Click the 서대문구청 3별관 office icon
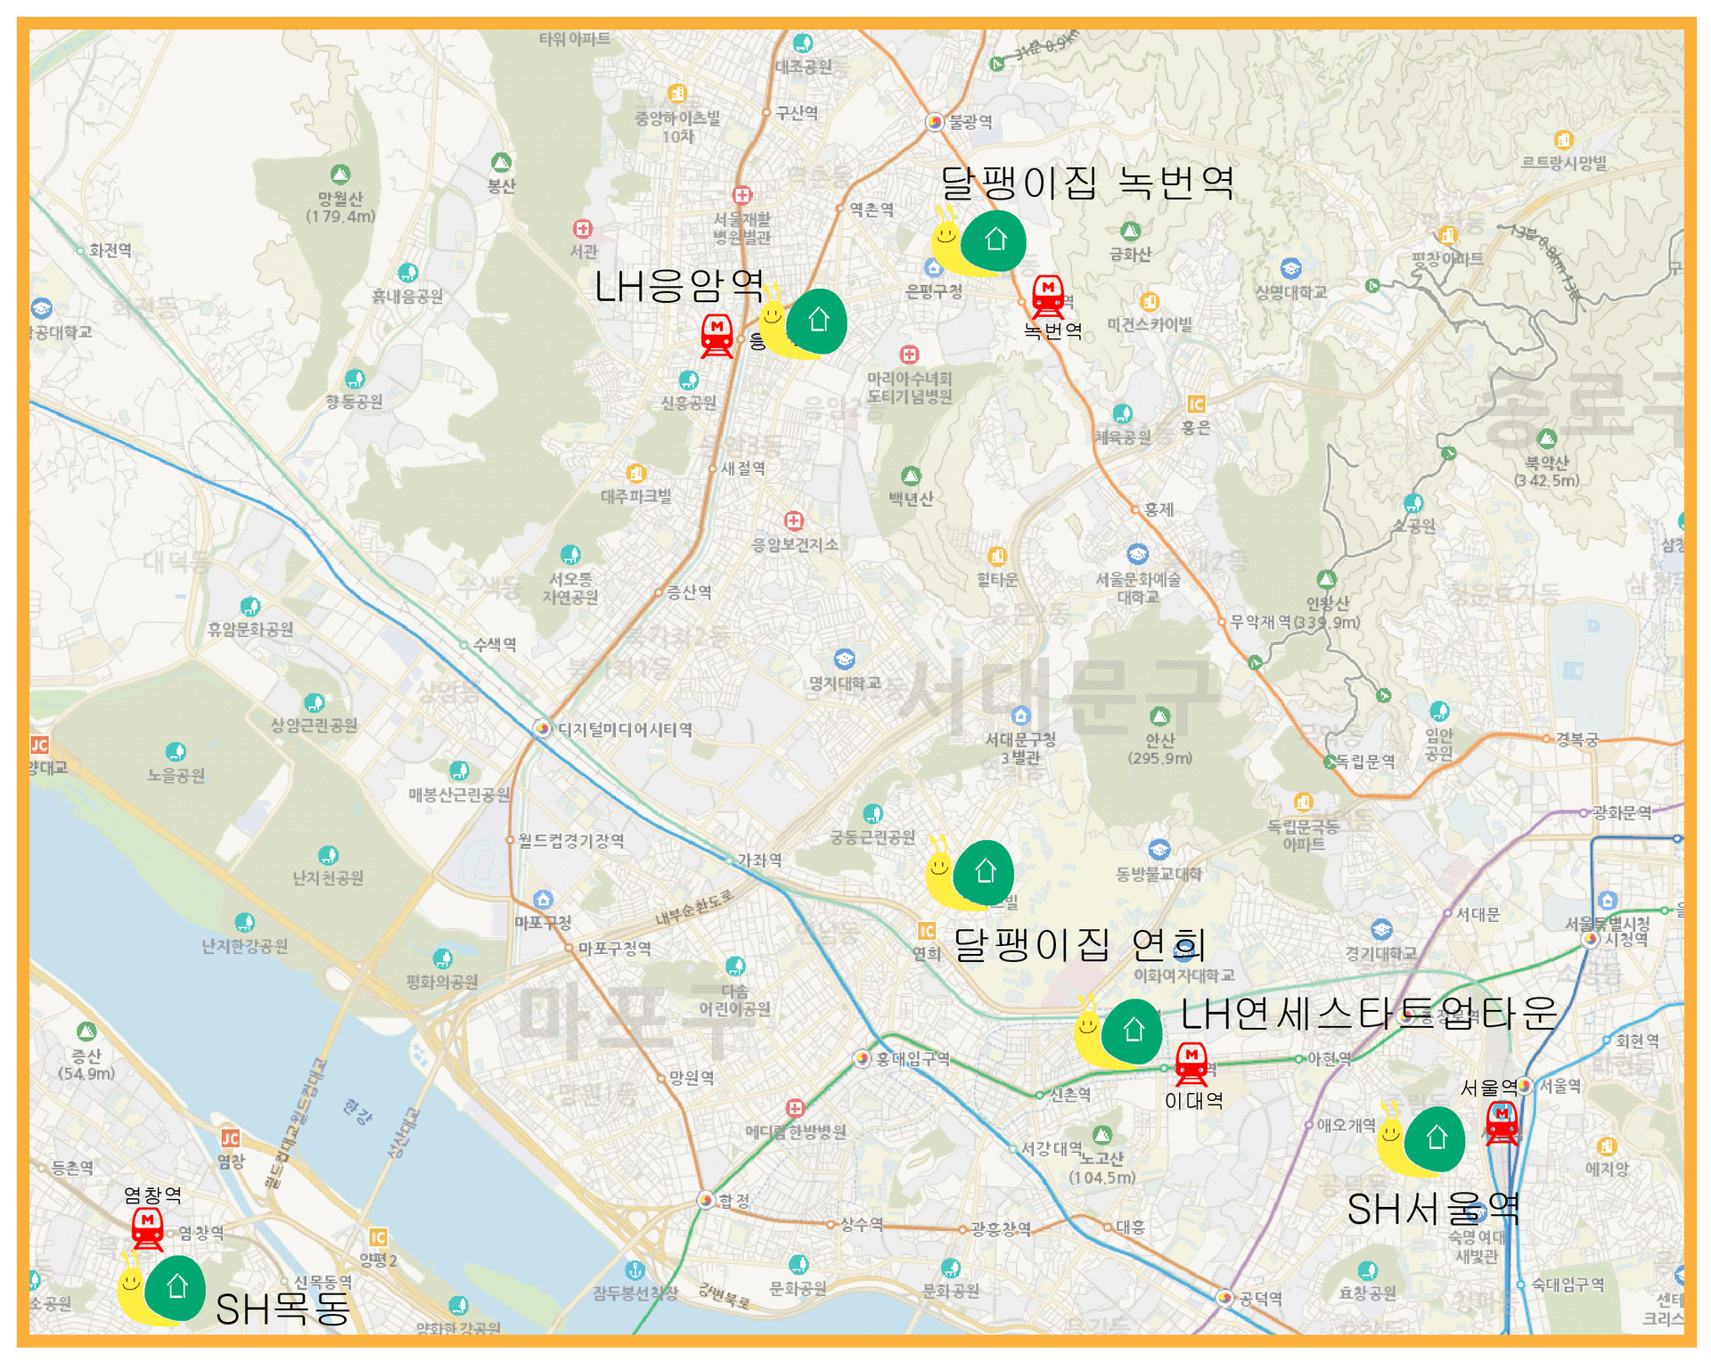The image size is (1711, 1362). (x=1020, y=715)
